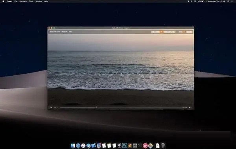Open Sublime Text from the dock

click(130, 145)
